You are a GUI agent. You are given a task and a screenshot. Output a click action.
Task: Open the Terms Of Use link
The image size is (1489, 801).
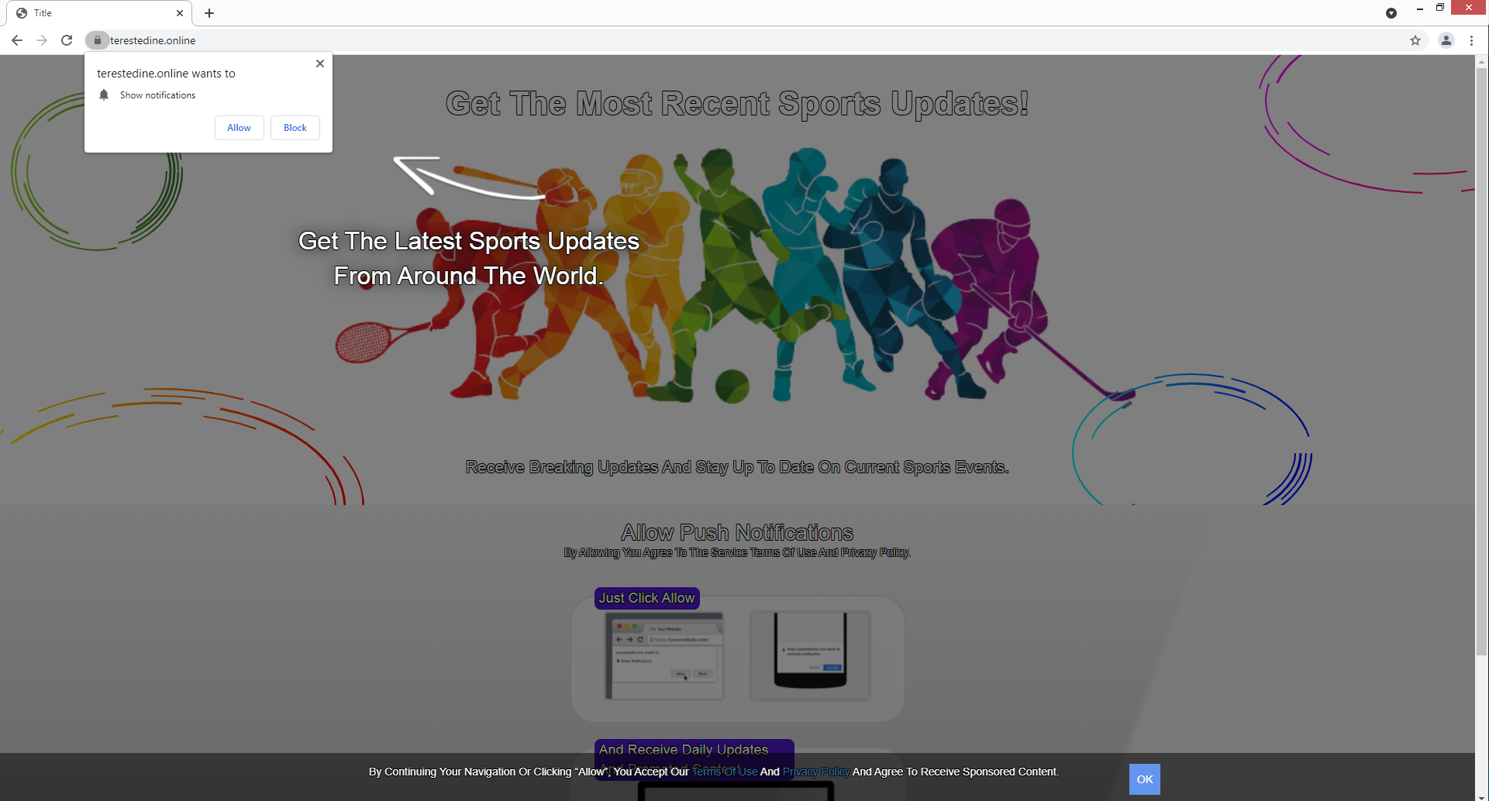tap(725, 772)
